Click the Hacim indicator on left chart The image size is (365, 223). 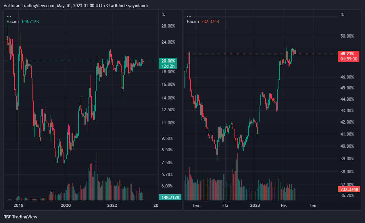pos(13,21)
